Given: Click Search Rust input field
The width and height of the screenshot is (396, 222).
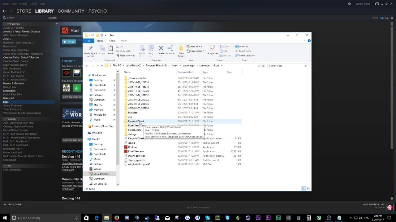Looking at the screenshot, I should (x=288, y=66).
